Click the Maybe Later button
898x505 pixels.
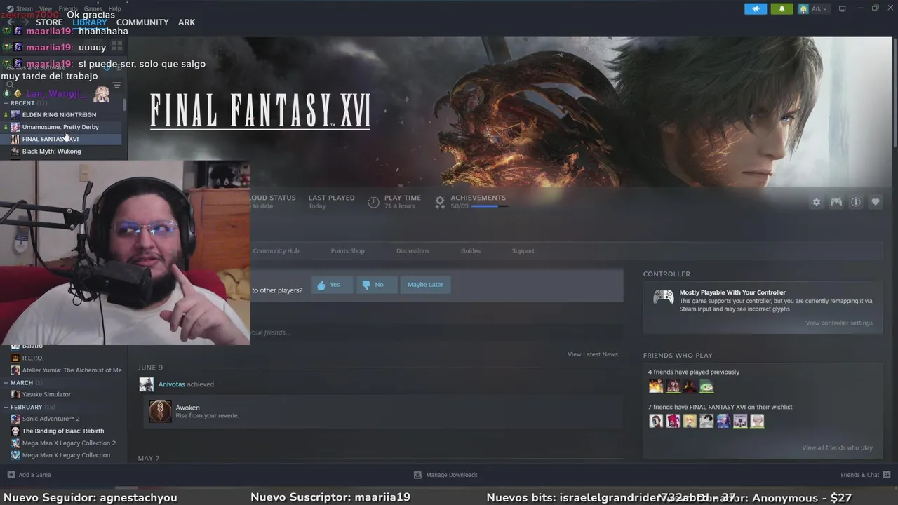pos(425,285)
